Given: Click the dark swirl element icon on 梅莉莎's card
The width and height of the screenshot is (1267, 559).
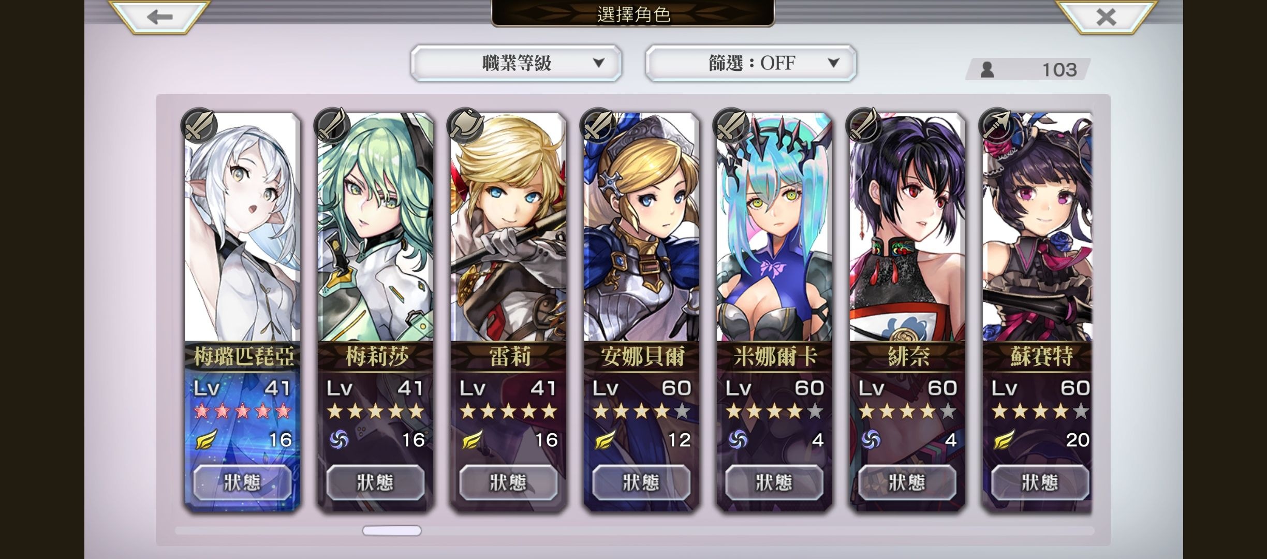Looking at the screenshot, I should 339,440.
